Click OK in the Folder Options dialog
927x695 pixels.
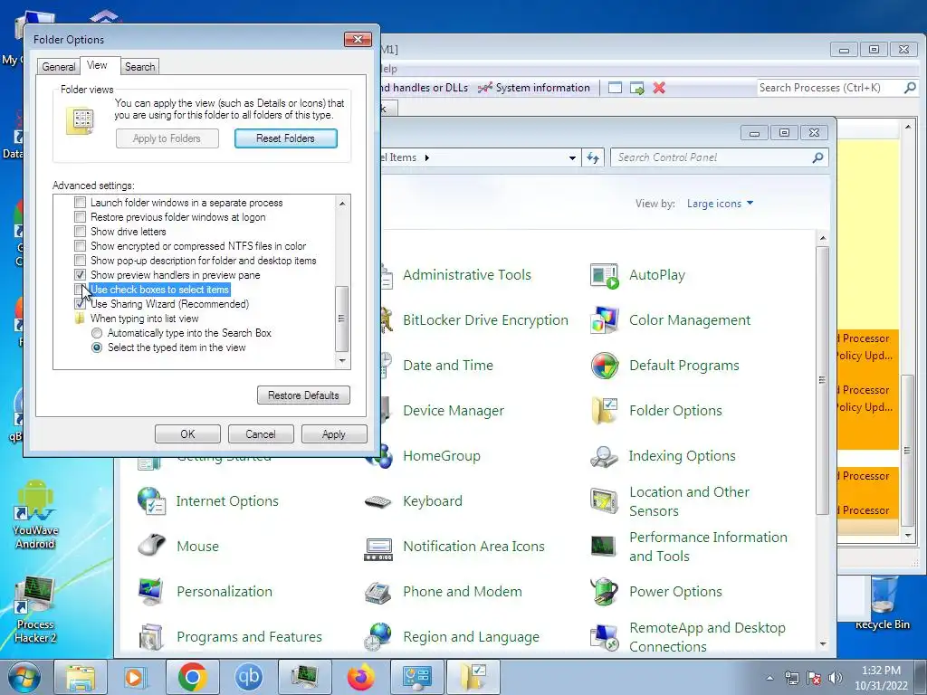(x=187, y=434)
